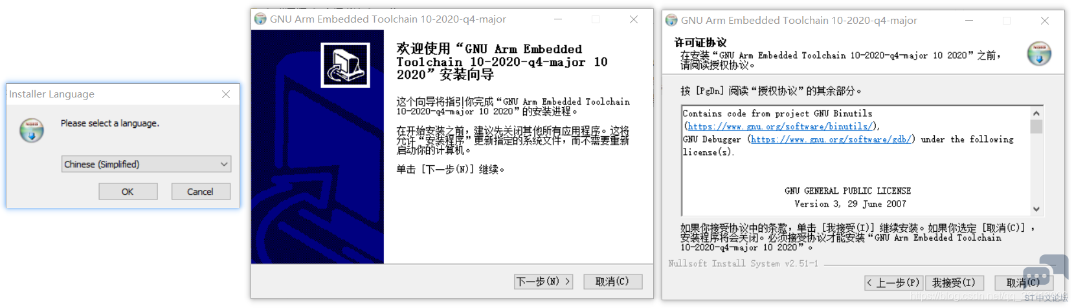
Task: Click installer globe icon in language dialog
Action: click(32, 130)
